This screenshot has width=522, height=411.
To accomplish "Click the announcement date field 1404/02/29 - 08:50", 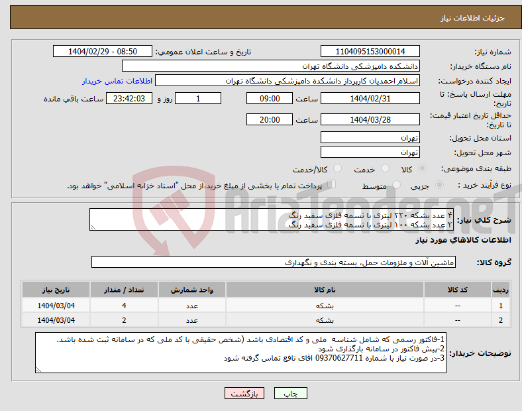I will click(103, 51).
